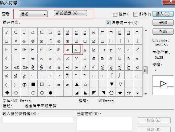The image size is (175, 132).
Task: Click the symbol grid scroll-up arrow
Action: (146, 30)
